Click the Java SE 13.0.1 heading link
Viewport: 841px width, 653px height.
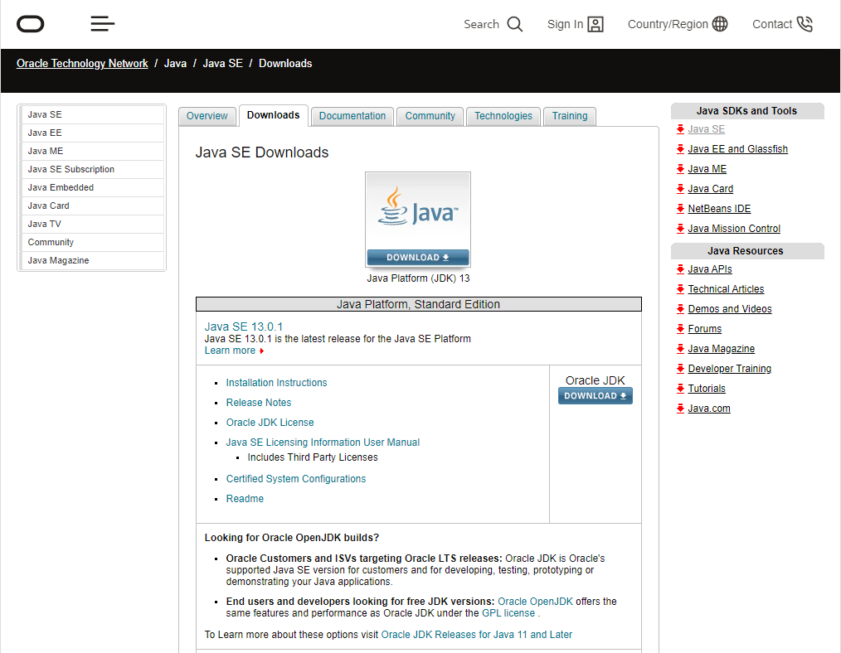pos(244,326)
